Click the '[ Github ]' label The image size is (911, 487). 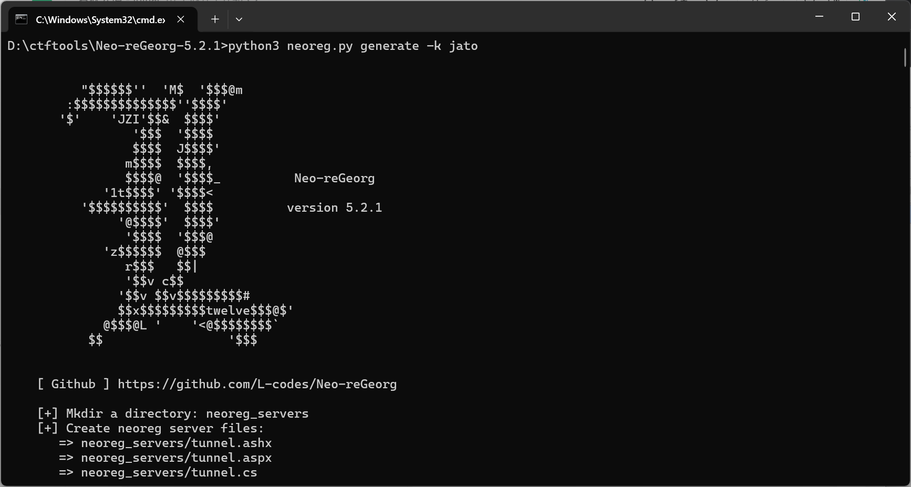[x=73, y=384]
